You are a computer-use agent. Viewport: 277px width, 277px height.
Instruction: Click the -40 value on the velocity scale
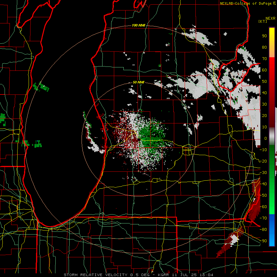[263, 184]
